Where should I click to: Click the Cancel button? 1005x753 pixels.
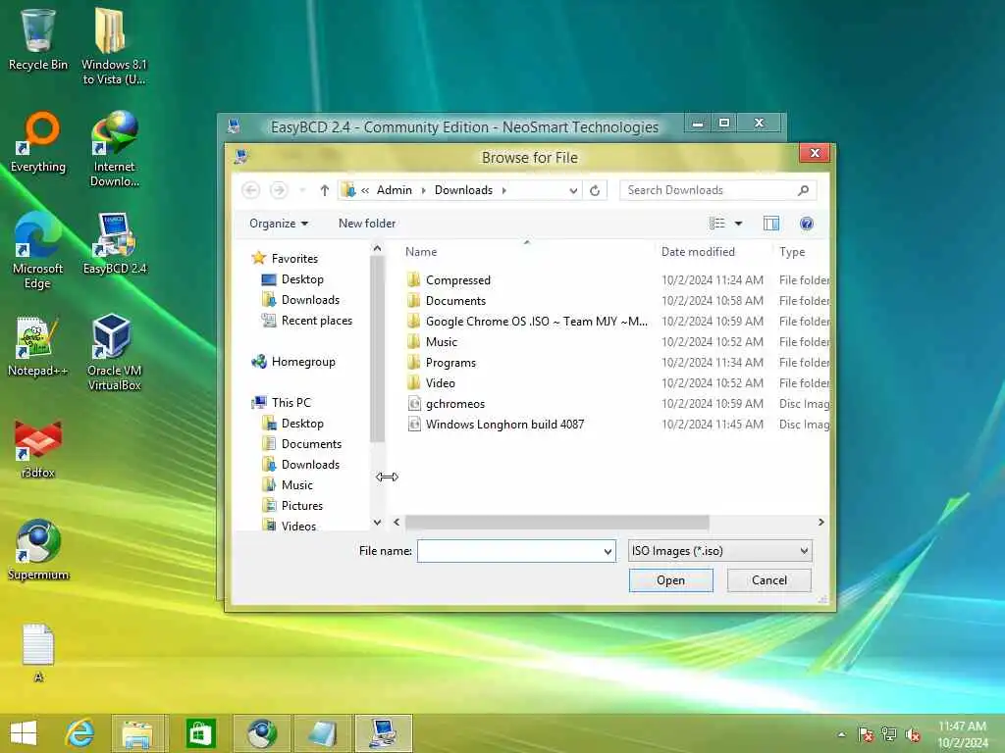click(x=769, y=580)
